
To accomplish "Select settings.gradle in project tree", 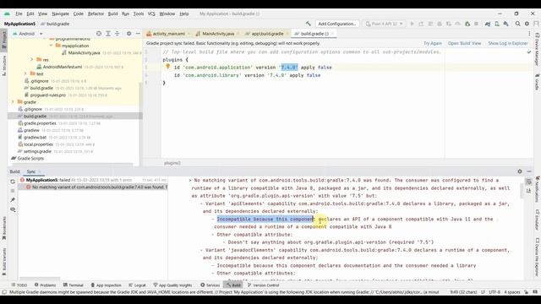I will (x=37, y=151).
